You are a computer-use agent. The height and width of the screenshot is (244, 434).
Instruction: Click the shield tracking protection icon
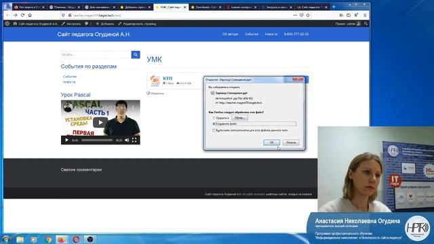click(x=63, y=15)
